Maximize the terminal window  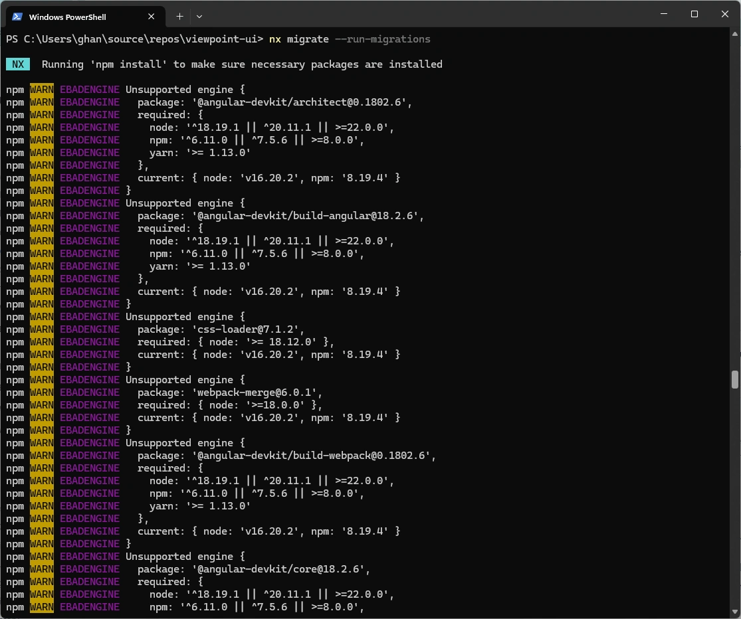694,14
